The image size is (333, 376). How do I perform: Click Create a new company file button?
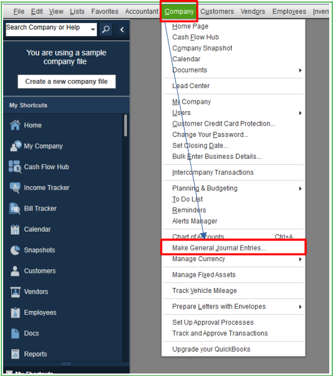click(x=66, y=82)
